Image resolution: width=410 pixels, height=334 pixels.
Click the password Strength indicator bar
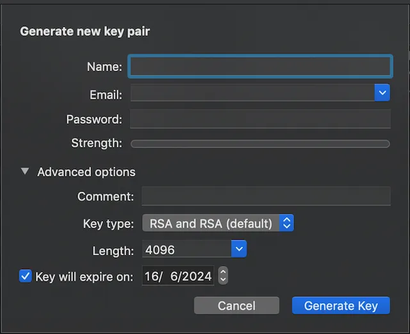pos(259,144)
